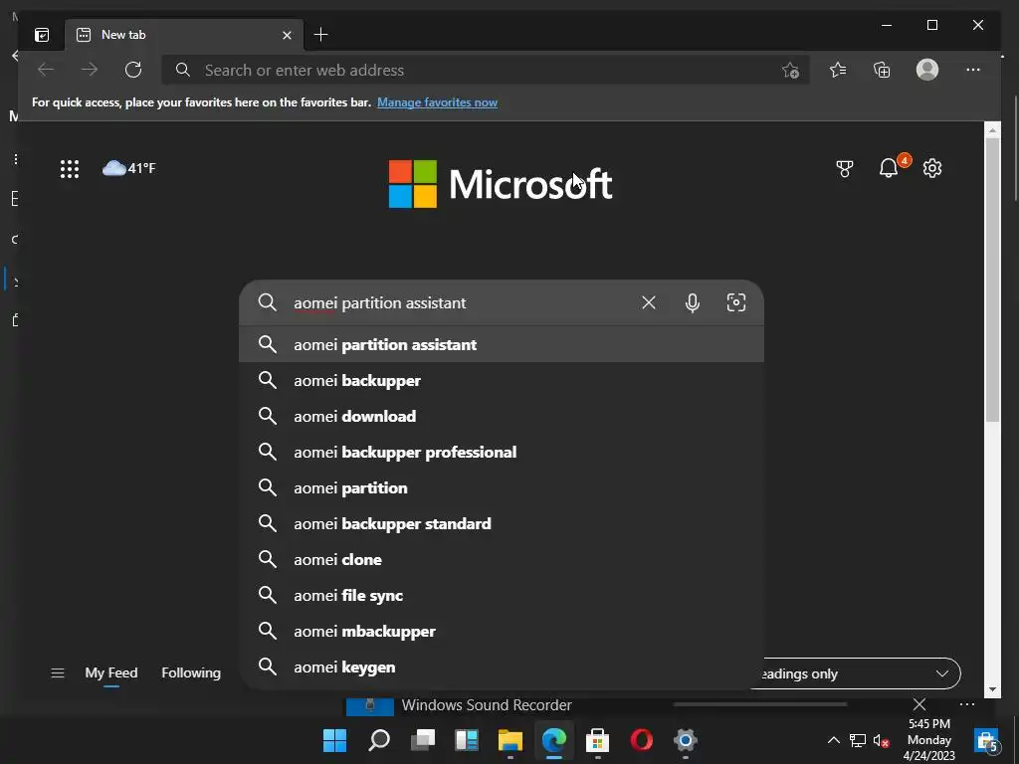Close the New tab tab
This screenshot has height=764, width=1019.
click(x=287, y=35)
